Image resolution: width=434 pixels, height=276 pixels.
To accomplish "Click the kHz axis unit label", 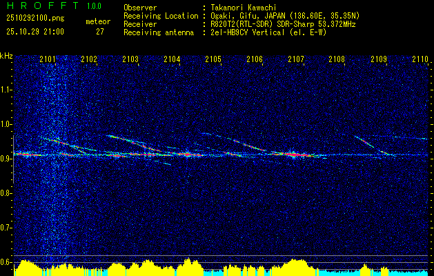I will coord(6,56).
